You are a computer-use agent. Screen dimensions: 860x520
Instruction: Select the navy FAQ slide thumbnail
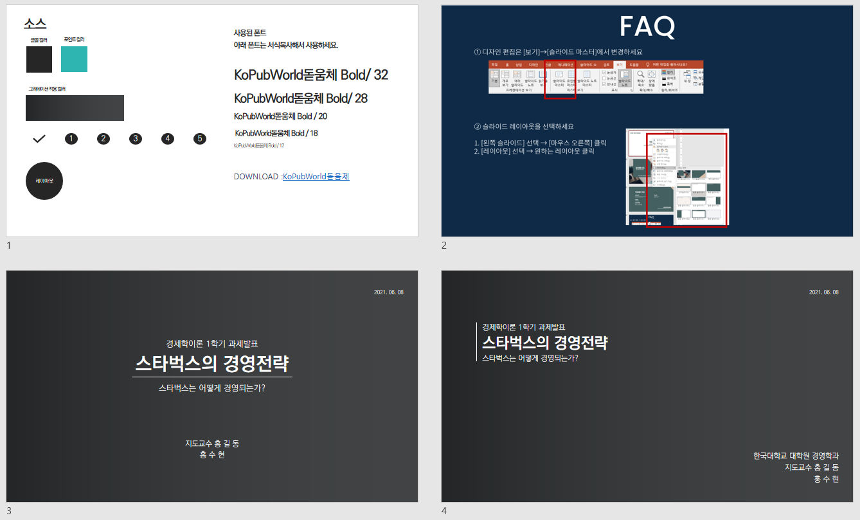coord(647,121)
